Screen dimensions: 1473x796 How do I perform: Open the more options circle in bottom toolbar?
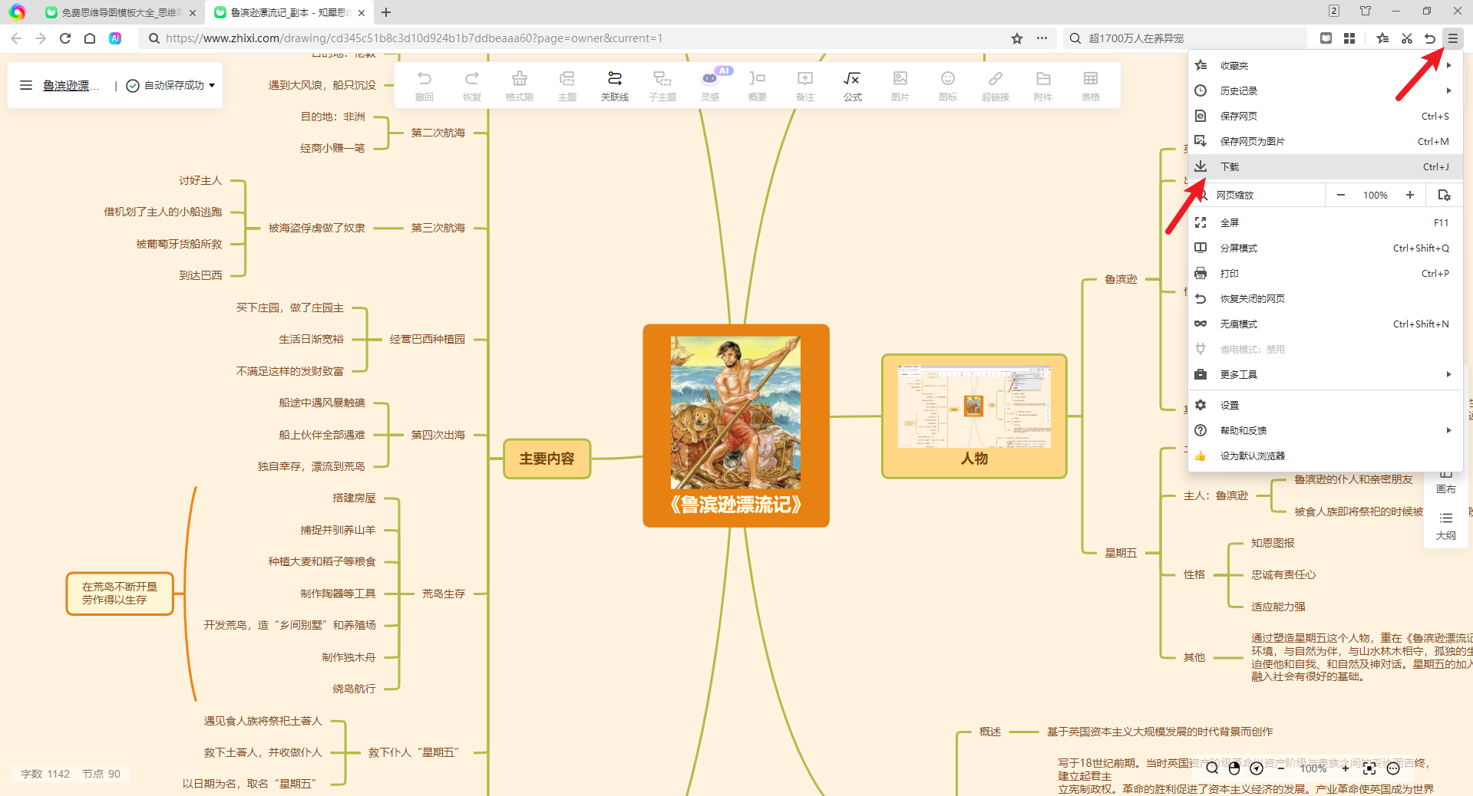(x=1393, y=768)
